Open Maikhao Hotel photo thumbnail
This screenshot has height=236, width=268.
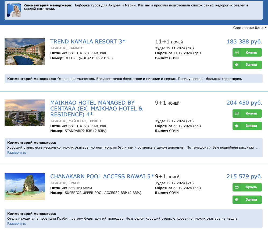pos(25,113)
